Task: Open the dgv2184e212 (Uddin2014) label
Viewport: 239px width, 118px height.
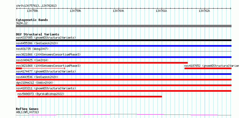Action: click(35, 83)
